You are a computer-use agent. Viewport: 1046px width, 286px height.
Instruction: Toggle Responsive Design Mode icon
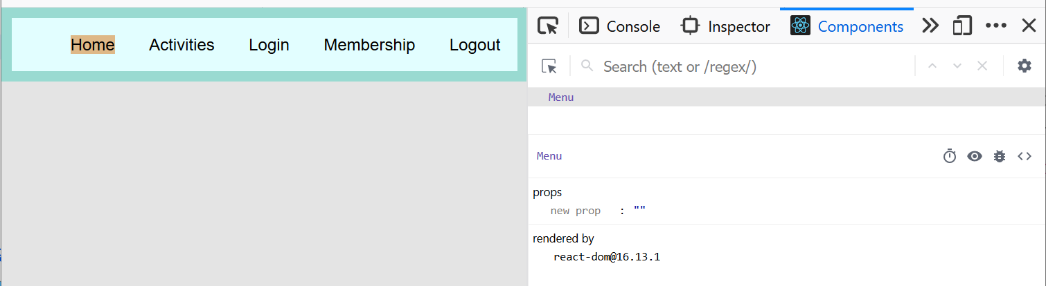[x=961, y=26]
